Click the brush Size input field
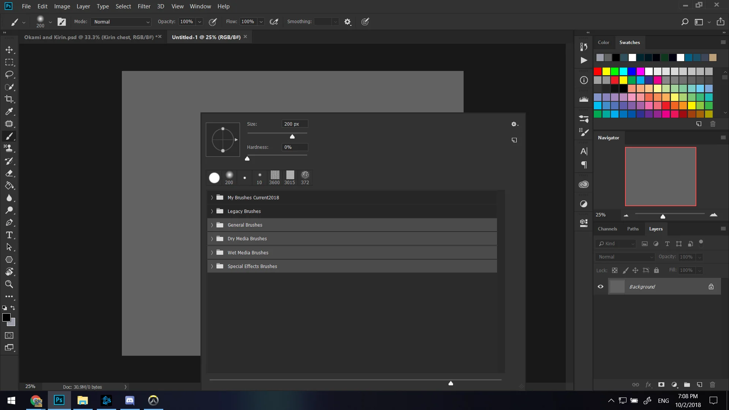The image size is (729, 410). point(294,124)
